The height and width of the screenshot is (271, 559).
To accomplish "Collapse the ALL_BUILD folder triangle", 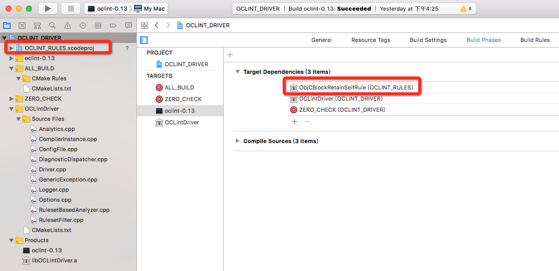I will tap(11, 68).
